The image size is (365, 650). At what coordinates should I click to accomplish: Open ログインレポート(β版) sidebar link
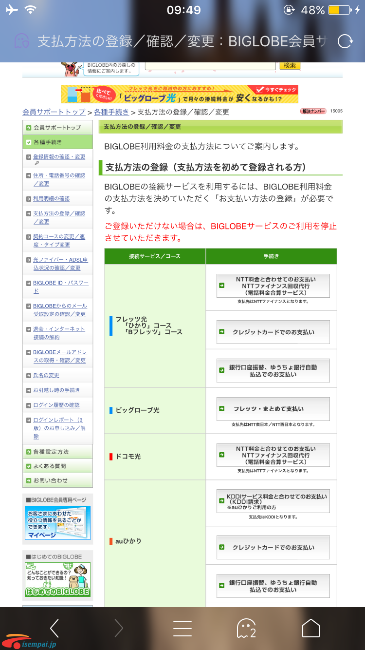59,428
